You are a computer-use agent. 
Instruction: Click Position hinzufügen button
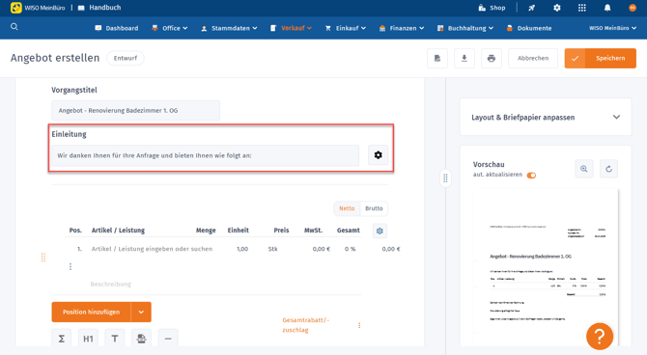[91, 313]
